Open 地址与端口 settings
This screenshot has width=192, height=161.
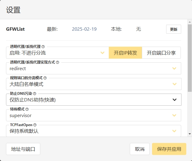tap(23, 149)
